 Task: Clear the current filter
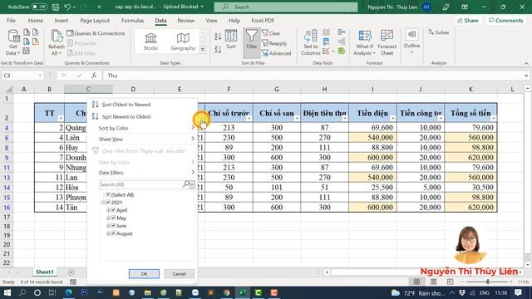click(x=271, y=33)
